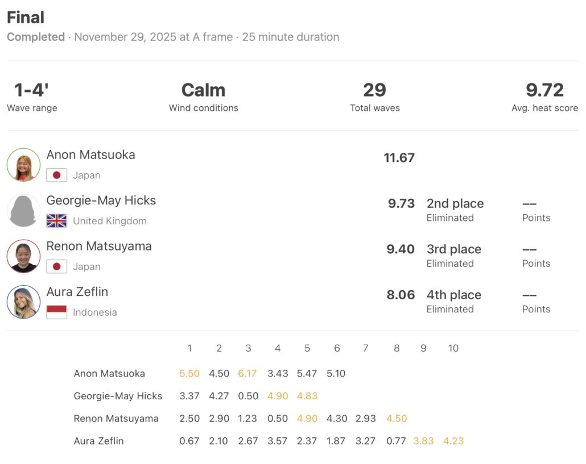Viewport: 586px width, 464px height.
Task: Click the wave 10 column header
Action: click(453, 348)
